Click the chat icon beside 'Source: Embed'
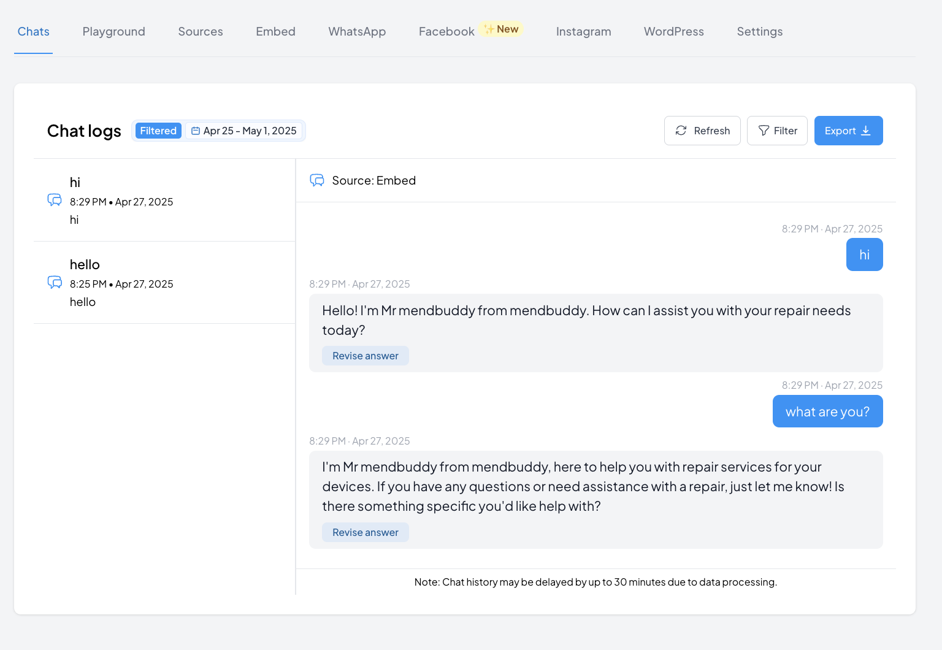Viewport: 942px width, 650px height. pos(317,180)
